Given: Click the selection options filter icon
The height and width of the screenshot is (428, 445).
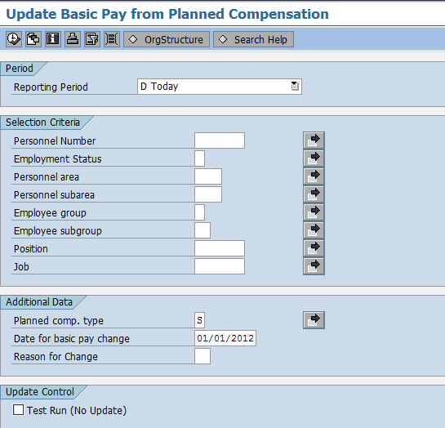Looking at the screenshot, I should tap(92, 39).
